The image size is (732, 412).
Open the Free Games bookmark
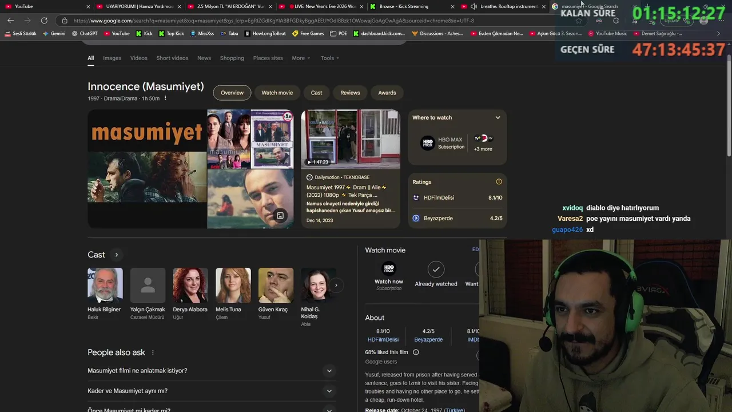coord(308,34)
